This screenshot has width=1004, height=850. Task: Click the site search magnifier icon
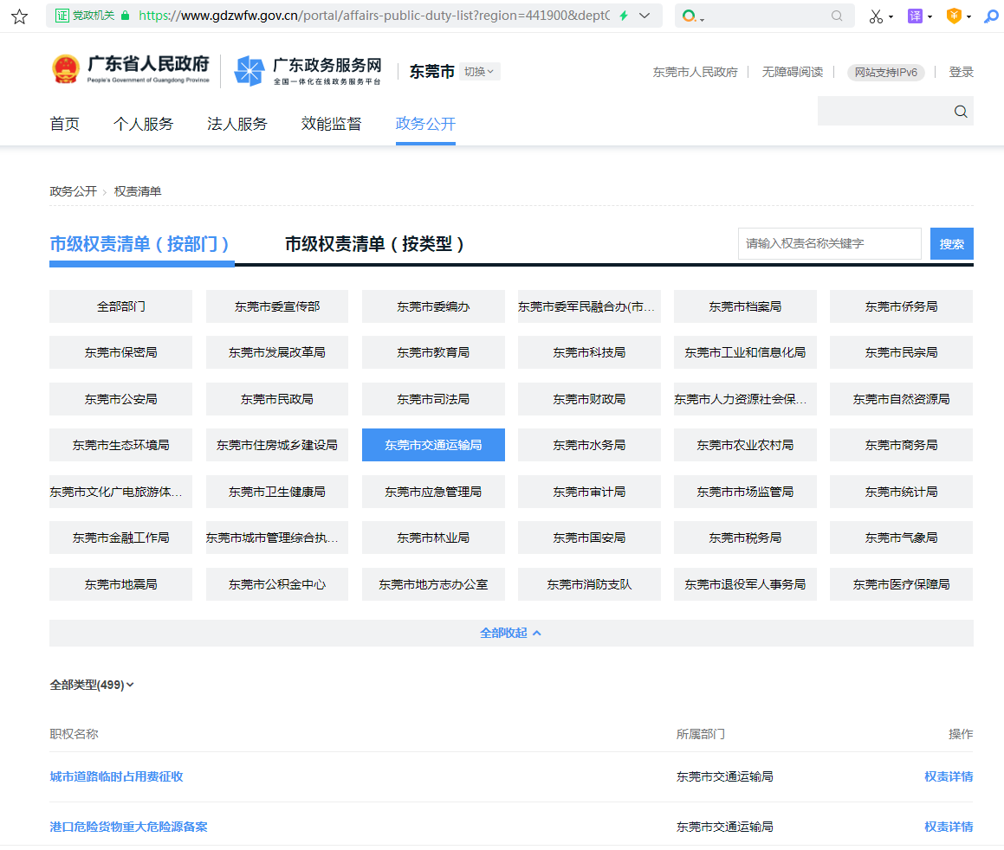click(x=961, y=112)
